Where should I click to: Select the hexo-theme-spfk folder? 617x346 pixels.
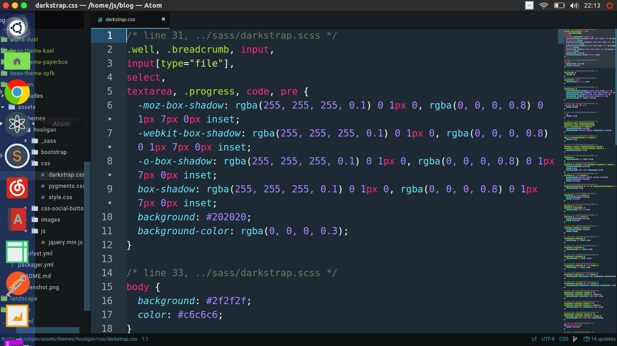point(33,73)
